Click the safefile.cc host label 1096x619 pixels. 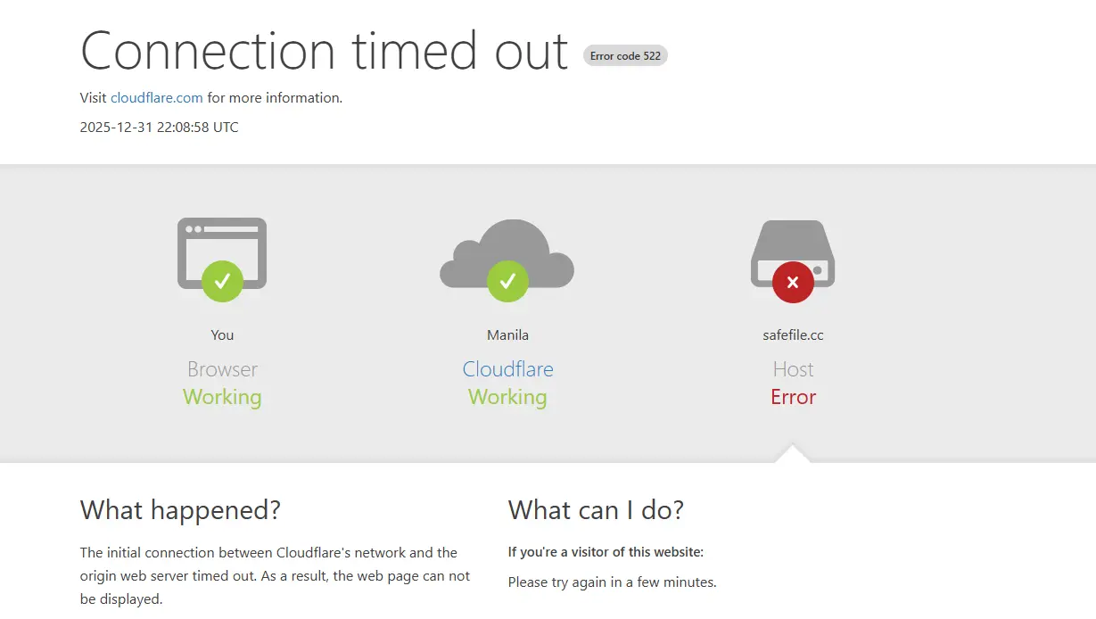793,335
